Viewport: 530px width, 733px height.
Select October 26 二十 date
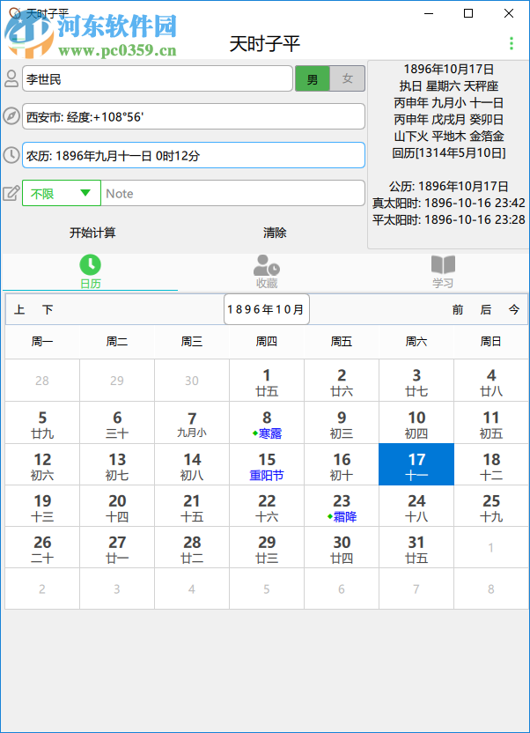[42, 547]
